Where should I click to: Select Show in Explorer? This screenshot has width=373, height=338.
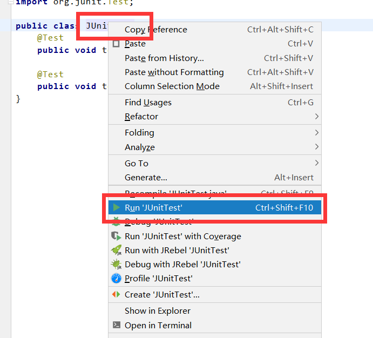point(215,311)
